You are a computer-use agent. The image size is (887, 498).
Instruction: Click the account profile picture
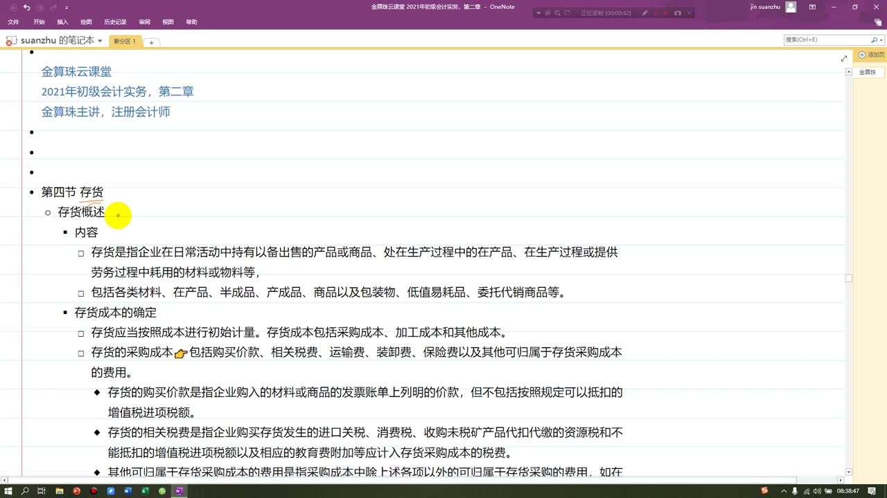point(791,7)
